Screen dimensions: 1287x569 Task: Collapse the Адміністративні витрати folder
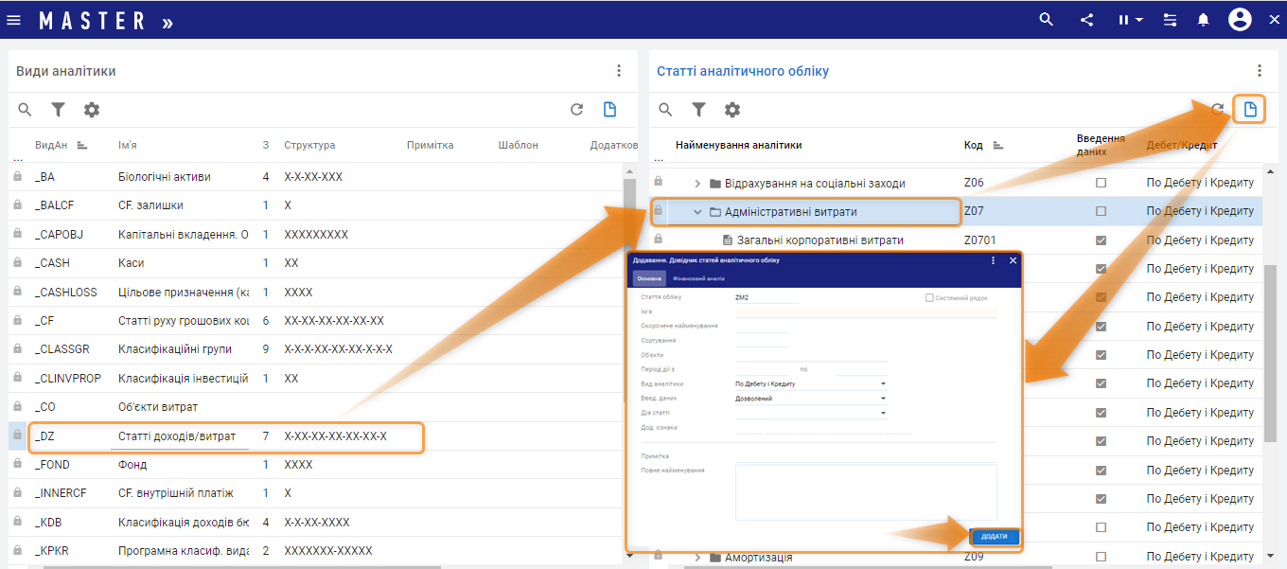(697, 212)
